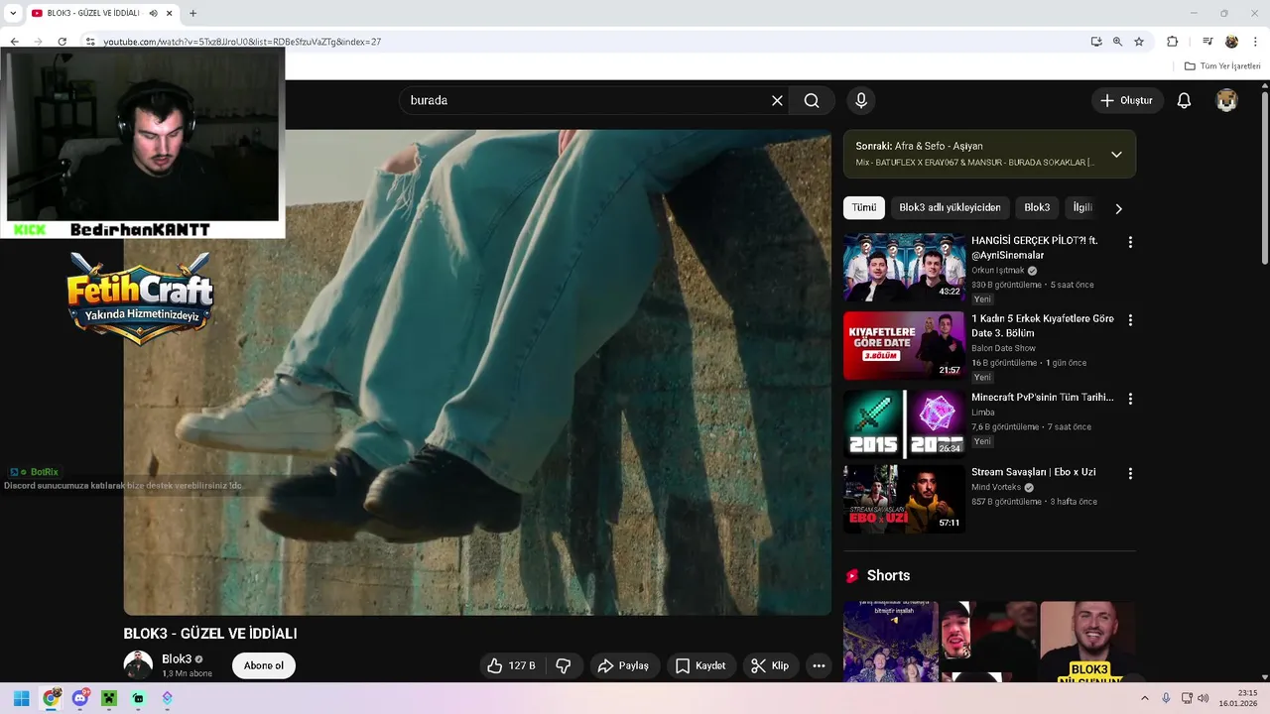Click the Oluştur create button
The height and width of the screenshot is (714, 1270).
(1127, 100)
